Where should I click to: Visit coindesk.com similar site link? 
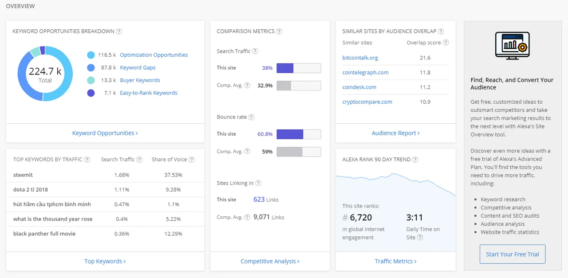point(359,87)
